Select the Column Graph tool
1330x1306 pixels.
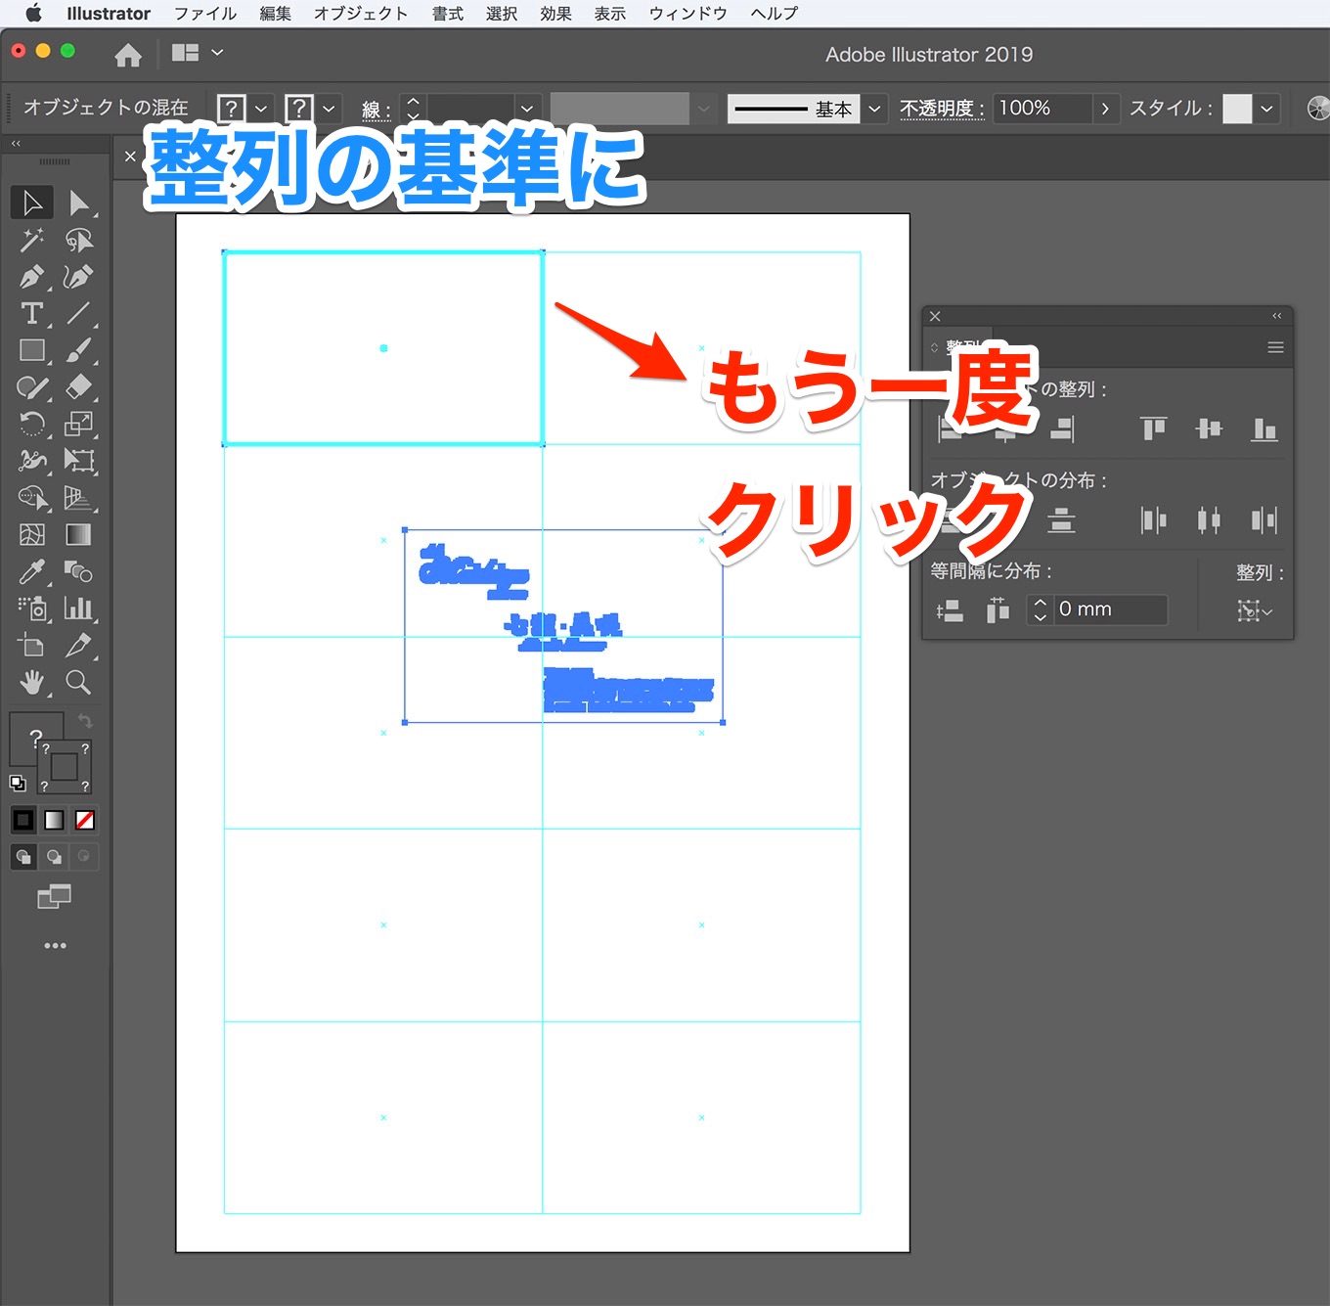tap(78, 608)
